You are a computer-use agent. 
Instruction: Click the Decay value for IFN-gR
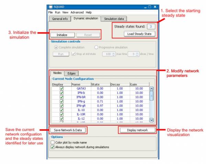point(120,106)
